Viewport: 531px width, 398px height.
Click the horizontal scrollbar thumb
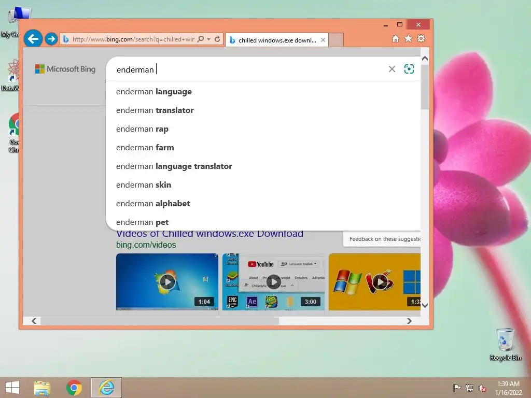(160, 321)
